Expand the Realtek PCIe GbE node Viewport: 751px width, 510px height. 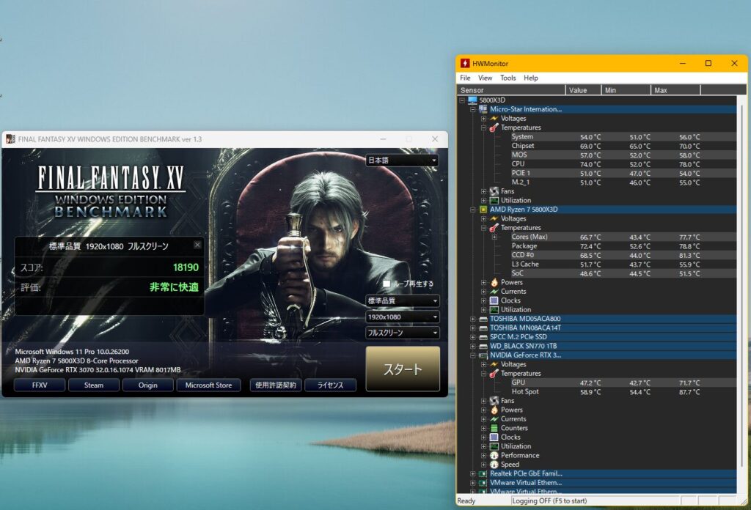473,473
